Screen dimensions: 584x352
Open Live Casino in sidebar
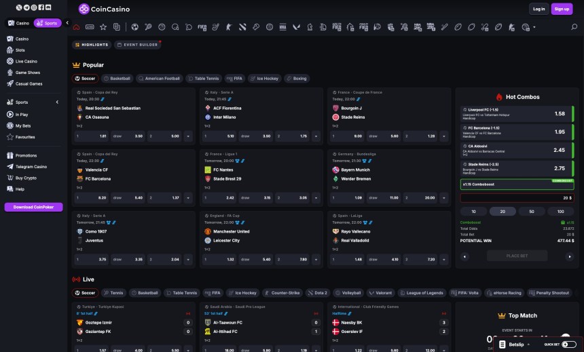click(26, 61)
